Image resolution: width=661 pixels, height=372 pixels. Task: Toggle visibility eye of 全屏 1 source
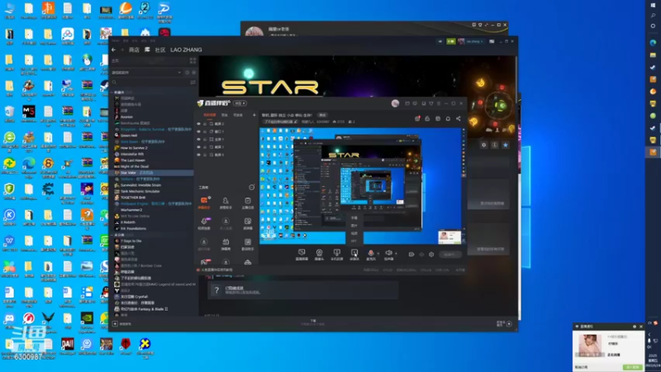(x=198, y=139)
